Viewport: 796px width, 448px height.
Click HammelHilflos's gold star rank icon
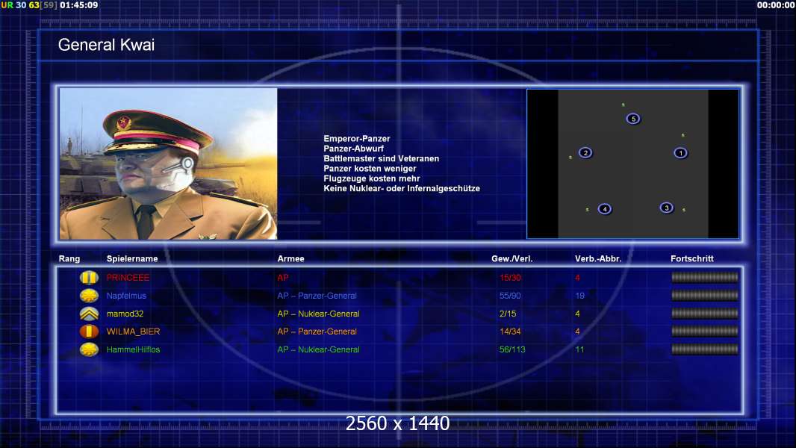[89, 349]
